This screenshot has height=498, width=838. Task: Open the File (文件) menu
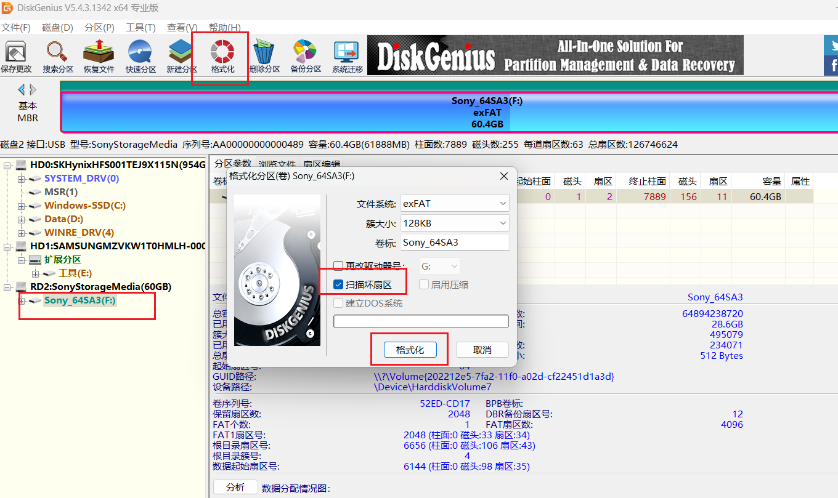pyautogui.click(x=16, y=28)
